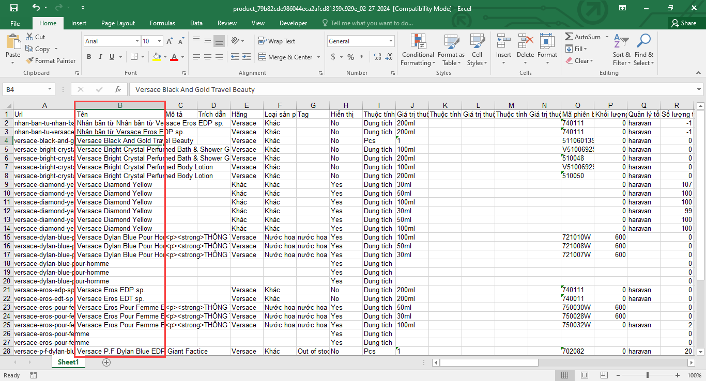Expand the font name dropdown showing Arial

[x=137, y=41]
